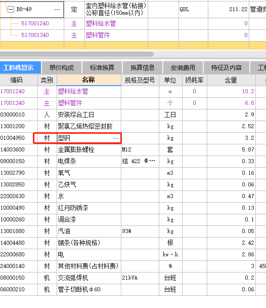This screenshot has height=308, width=266.
Task: Click spec cell M12
Action: click(140, 149)
